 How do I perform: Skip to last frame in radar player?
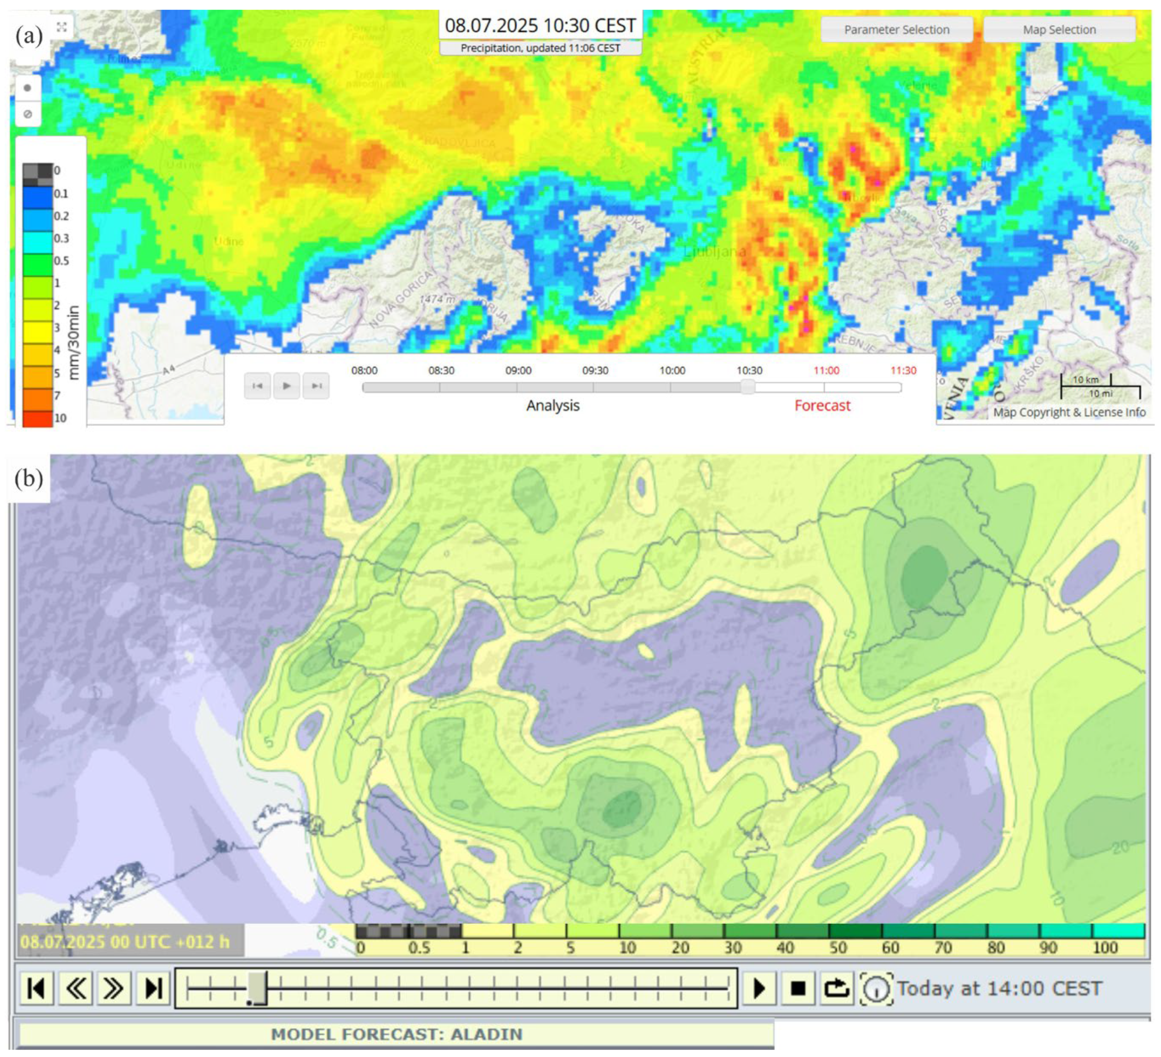coord(316,386)
